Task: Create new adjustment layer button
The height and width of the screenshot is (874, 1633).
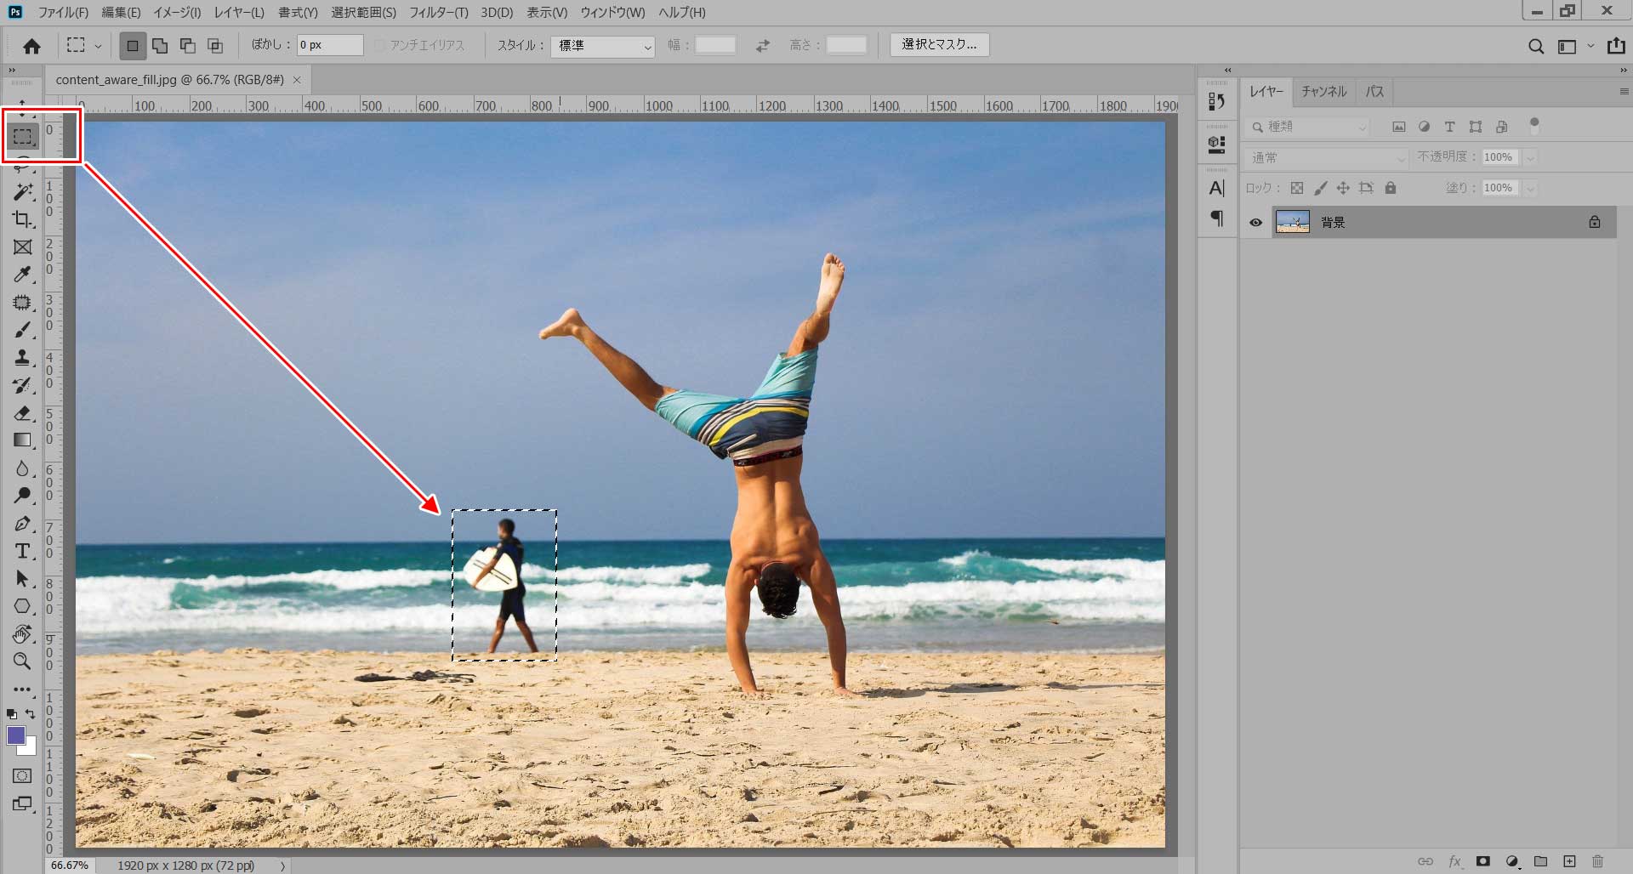Action: pos(1512,861)
